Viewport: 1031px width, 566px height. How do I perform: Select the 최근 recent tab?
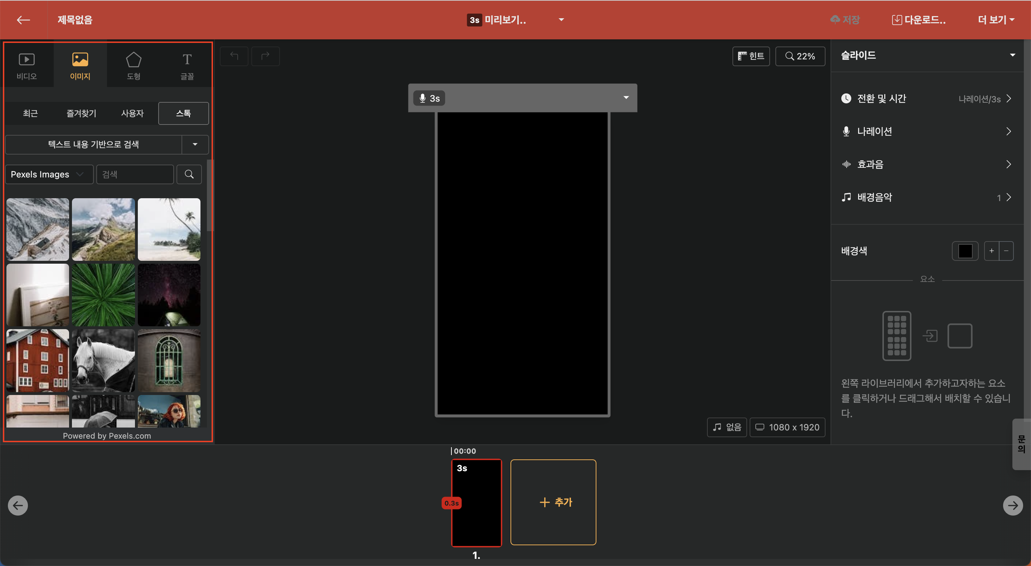[x=30, y=113]
